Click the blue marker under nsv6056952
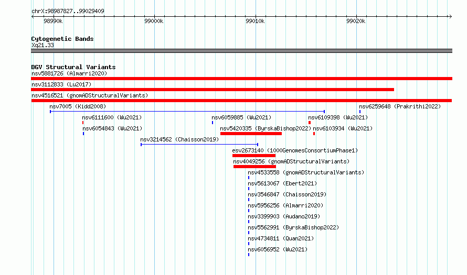The width and height of the screenshot is (467, 275). click(x=249, y=255)
